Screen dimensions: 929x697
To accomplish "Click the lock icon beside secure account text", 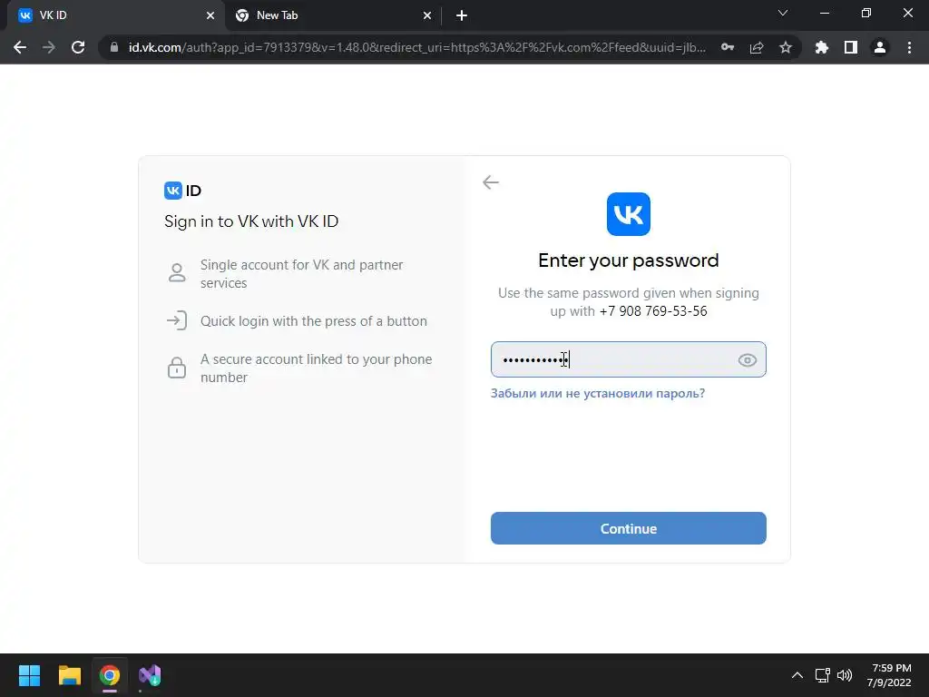I will (x=177, y=368).
